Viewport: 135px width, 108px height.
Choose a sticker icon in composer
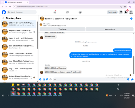tap(47, 79)
